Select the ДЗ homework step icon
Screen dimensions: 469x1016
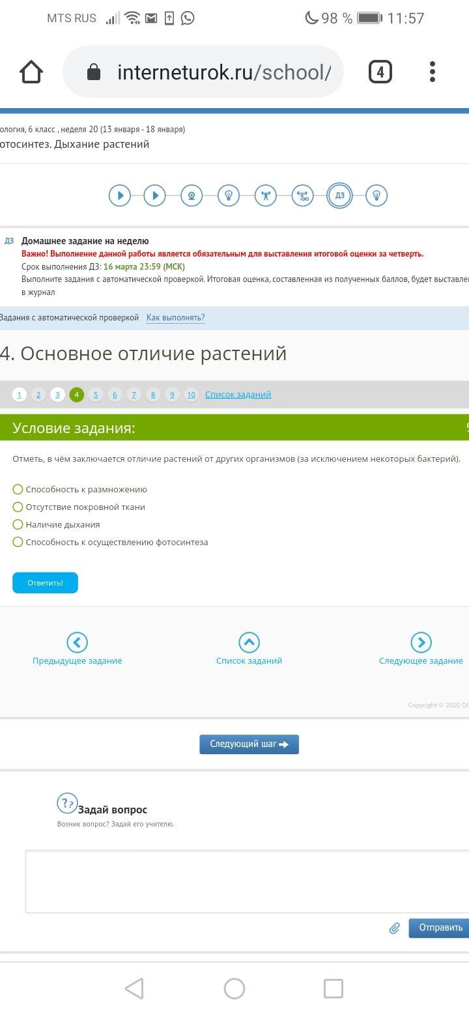click(x=339, y=195)
